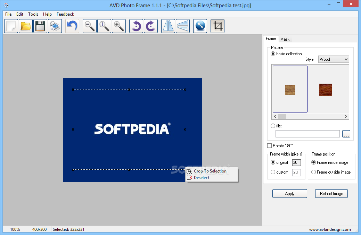Screen dimensions: 361x235
Task: Click the 100% zoom status entry
Action: click(x=15, y=229)
